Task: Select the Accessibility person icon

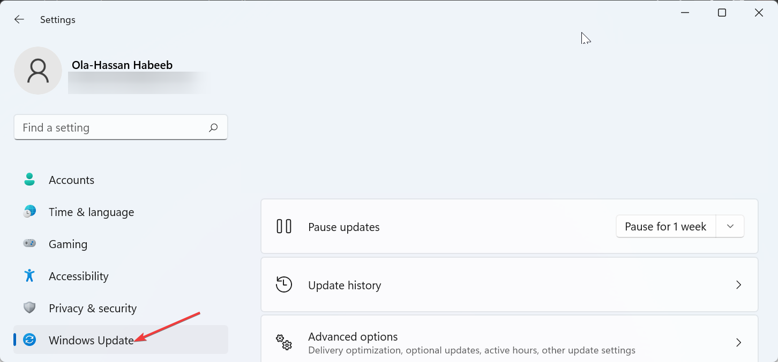Action: [x=29, y=276]
